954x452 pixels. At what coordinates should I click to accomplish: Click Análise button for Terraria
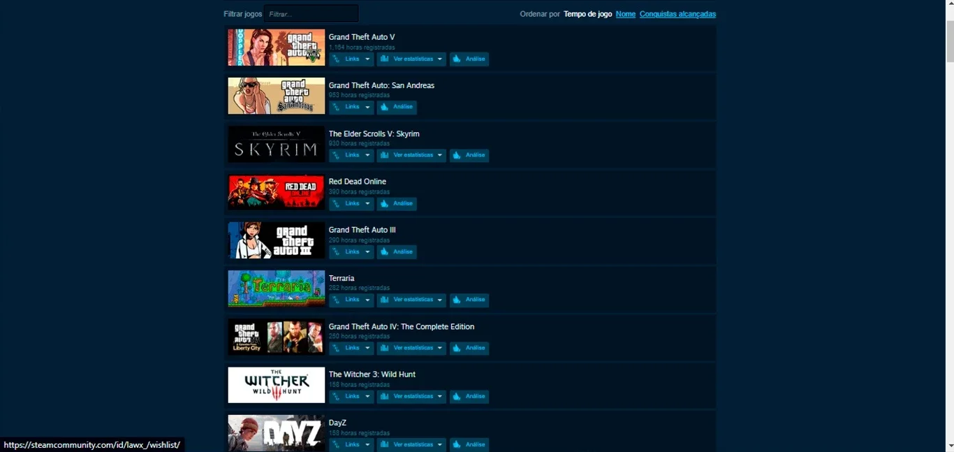469,300
